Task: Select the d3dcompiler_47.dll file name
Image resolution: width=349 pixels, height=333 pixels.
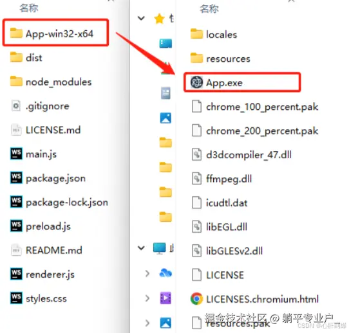Action: point(249,155)
